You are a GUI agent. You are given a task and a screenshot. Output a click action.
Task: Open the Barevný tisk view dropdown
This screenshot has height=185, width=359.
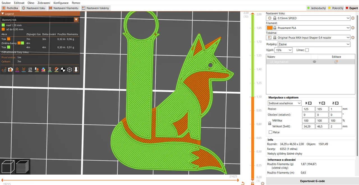pyautogui.click(x=76, y=20)
